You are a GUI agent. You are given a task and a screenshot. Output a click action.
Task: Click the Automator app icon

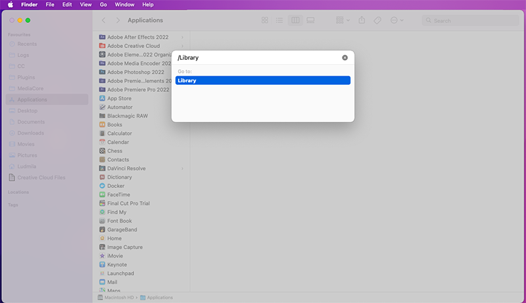[103, 107]
